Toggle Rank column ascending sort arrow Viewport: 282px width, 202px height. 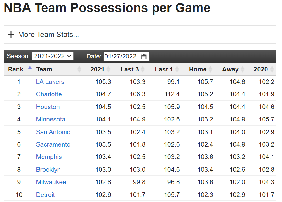coord(30,68)
